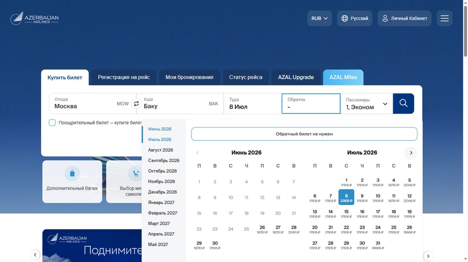Jump to Сентябрь 2026 in month list
The height and width of the screenshot is (262, 468).
pyautogui.click(x=163, y=161)
